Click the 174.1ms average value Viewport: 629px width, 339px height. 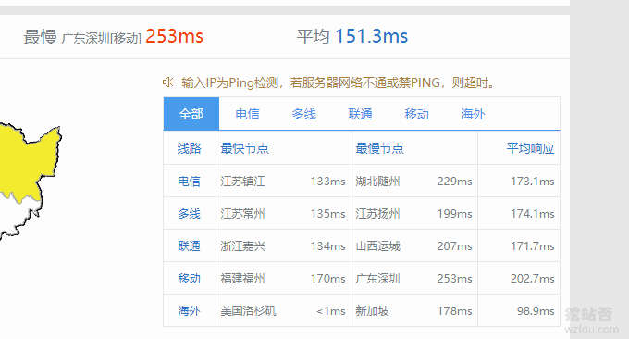(x=532, y=214)
